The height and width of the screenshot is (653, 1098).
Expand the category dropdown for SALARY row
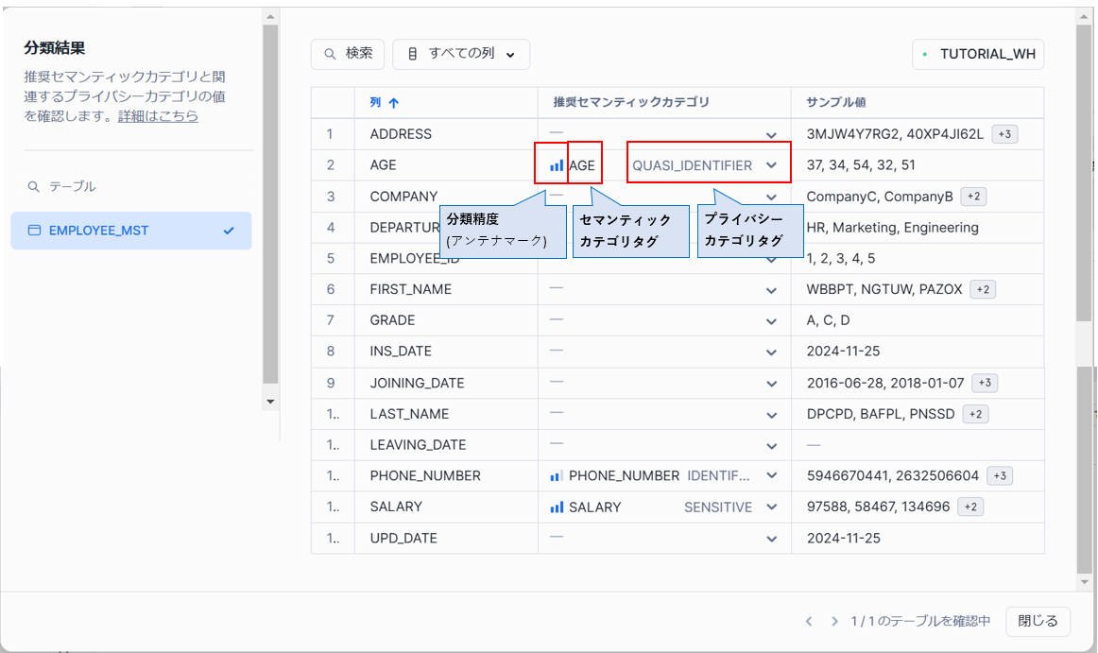click(771, 507)
